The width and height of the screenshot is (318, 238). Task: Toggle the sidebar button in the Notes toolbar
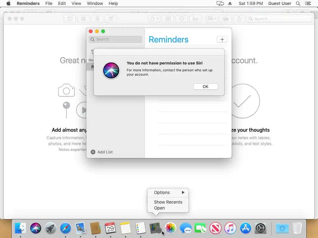pyautogui.click(x=70, y=19)
